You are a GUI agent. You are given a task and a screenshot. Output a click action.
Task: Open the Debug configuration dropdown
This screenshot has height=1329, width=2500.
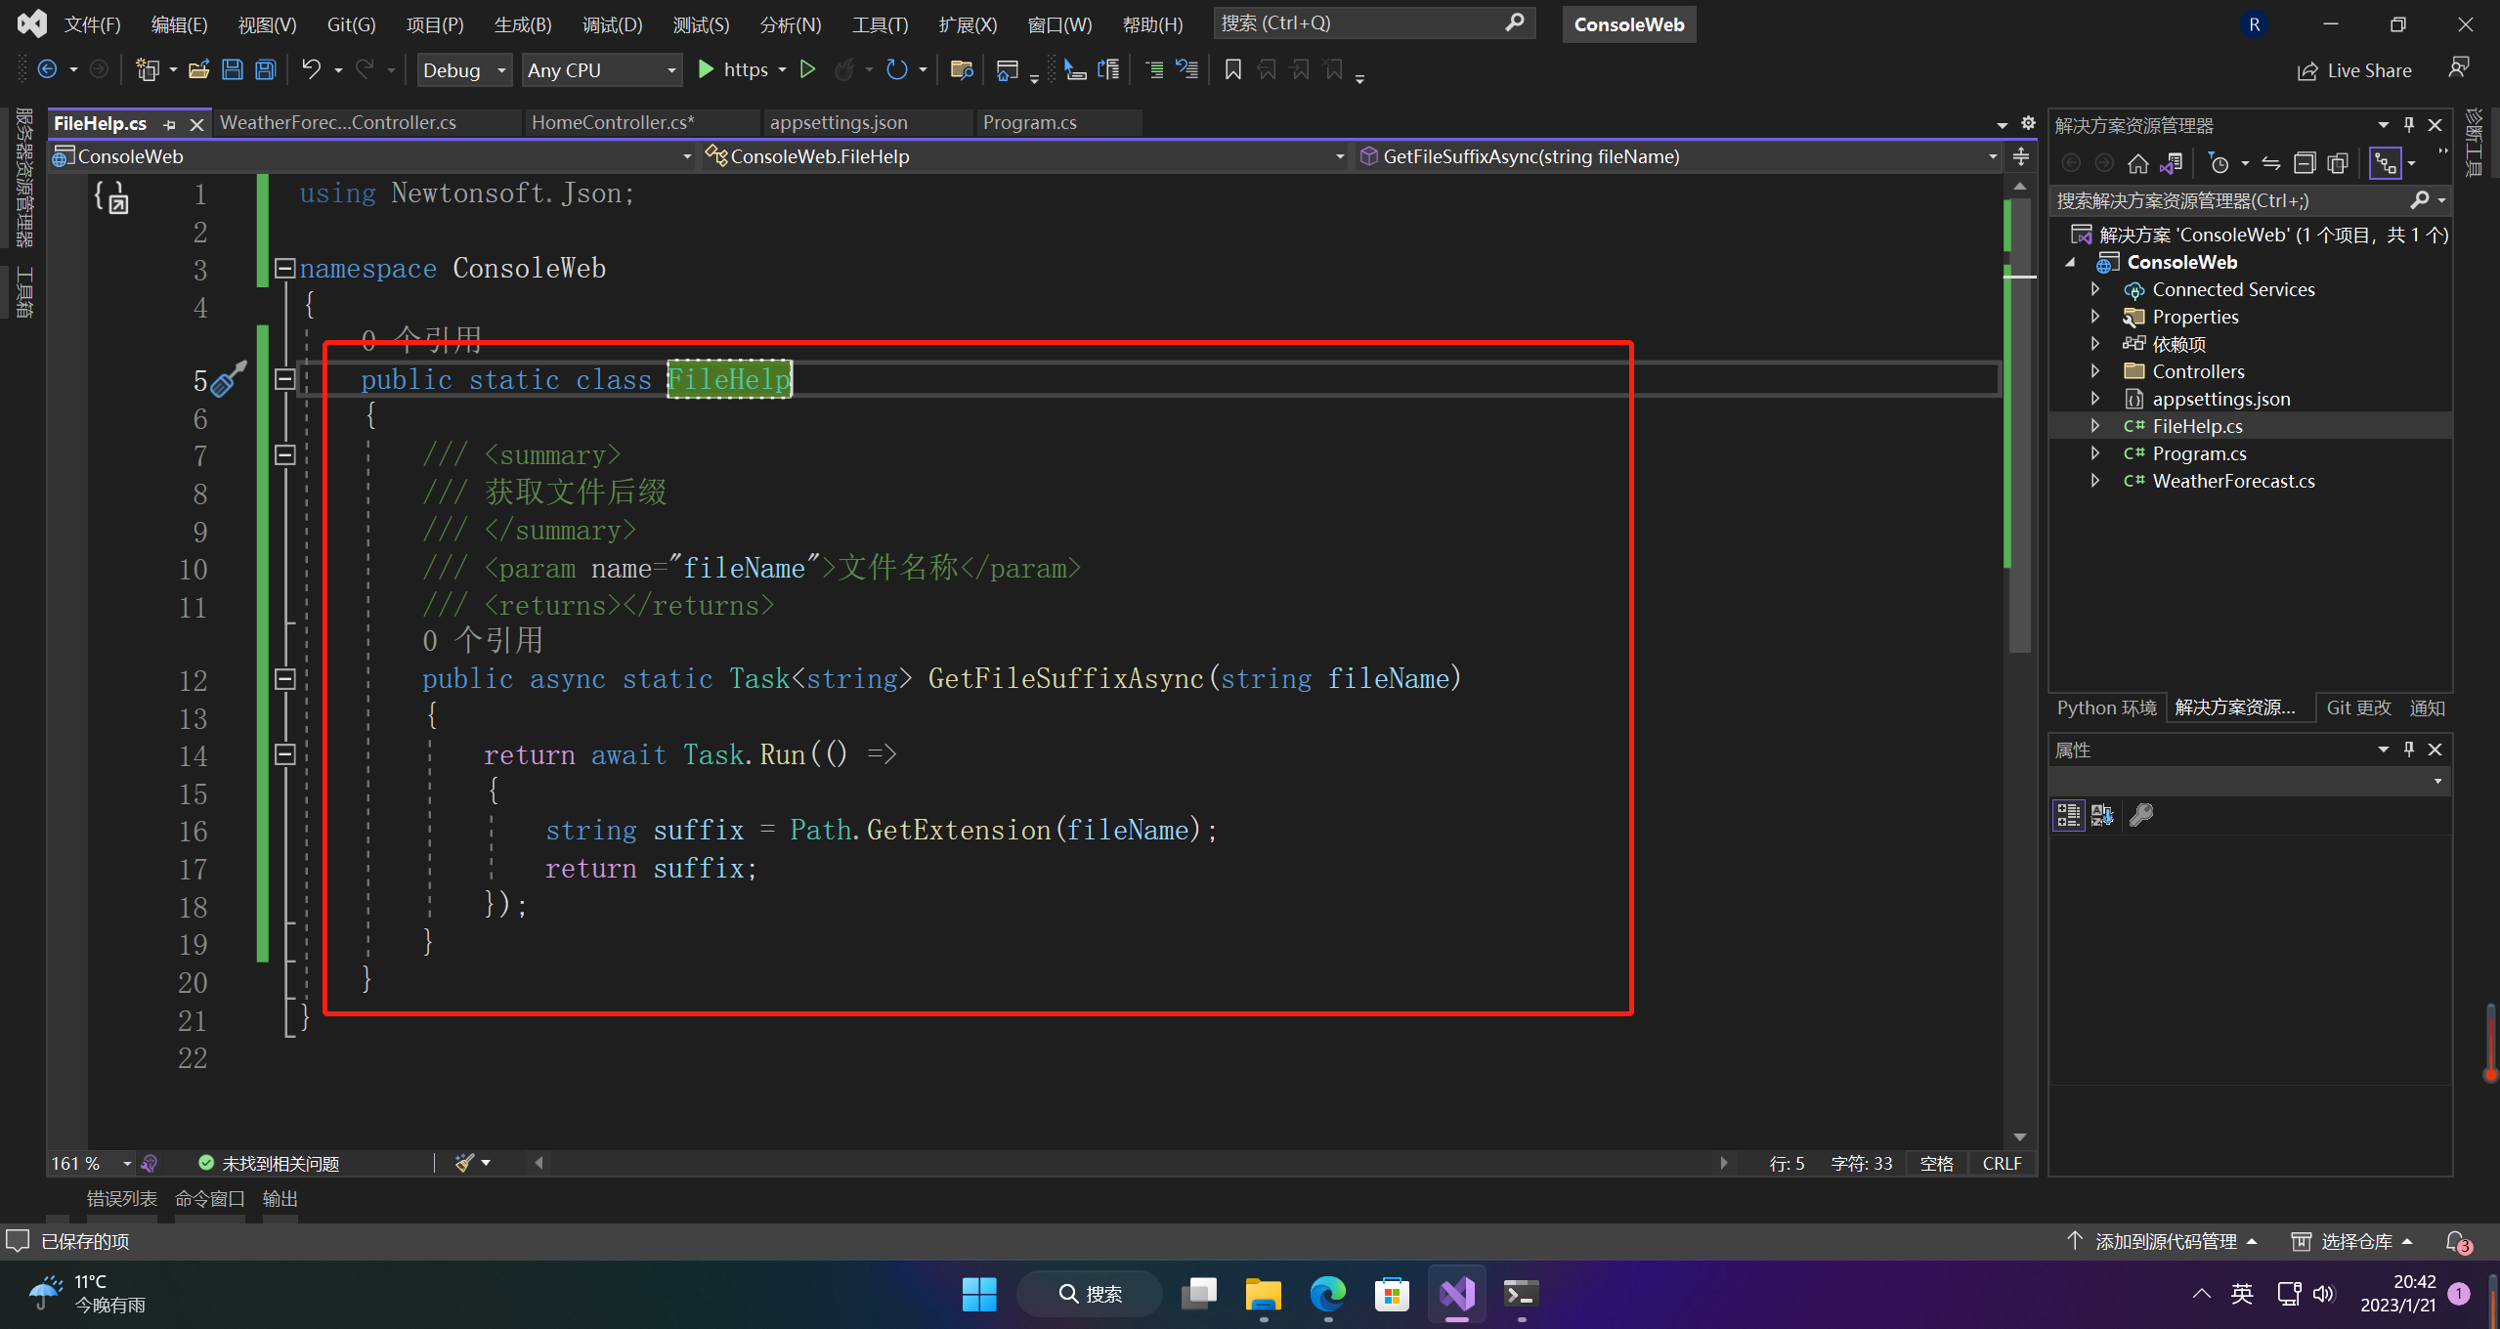(464, 70)
